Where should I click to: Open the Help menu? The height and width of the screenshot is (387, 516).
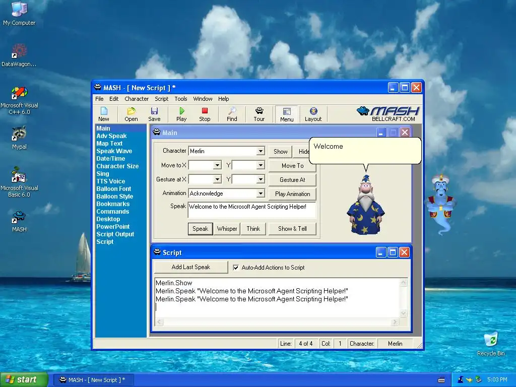coord(223,99)
